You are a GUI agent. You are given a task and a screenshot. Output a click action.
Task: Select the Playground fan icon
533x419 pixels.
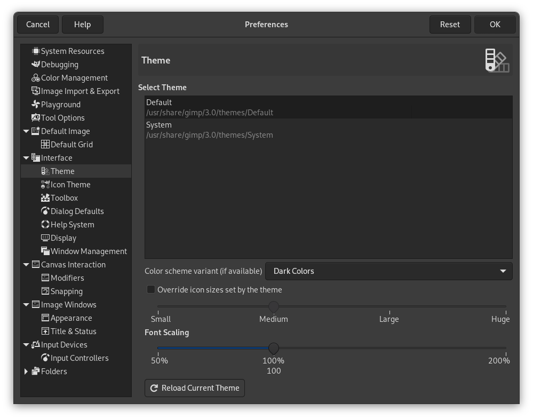click(x=35, y=104)
